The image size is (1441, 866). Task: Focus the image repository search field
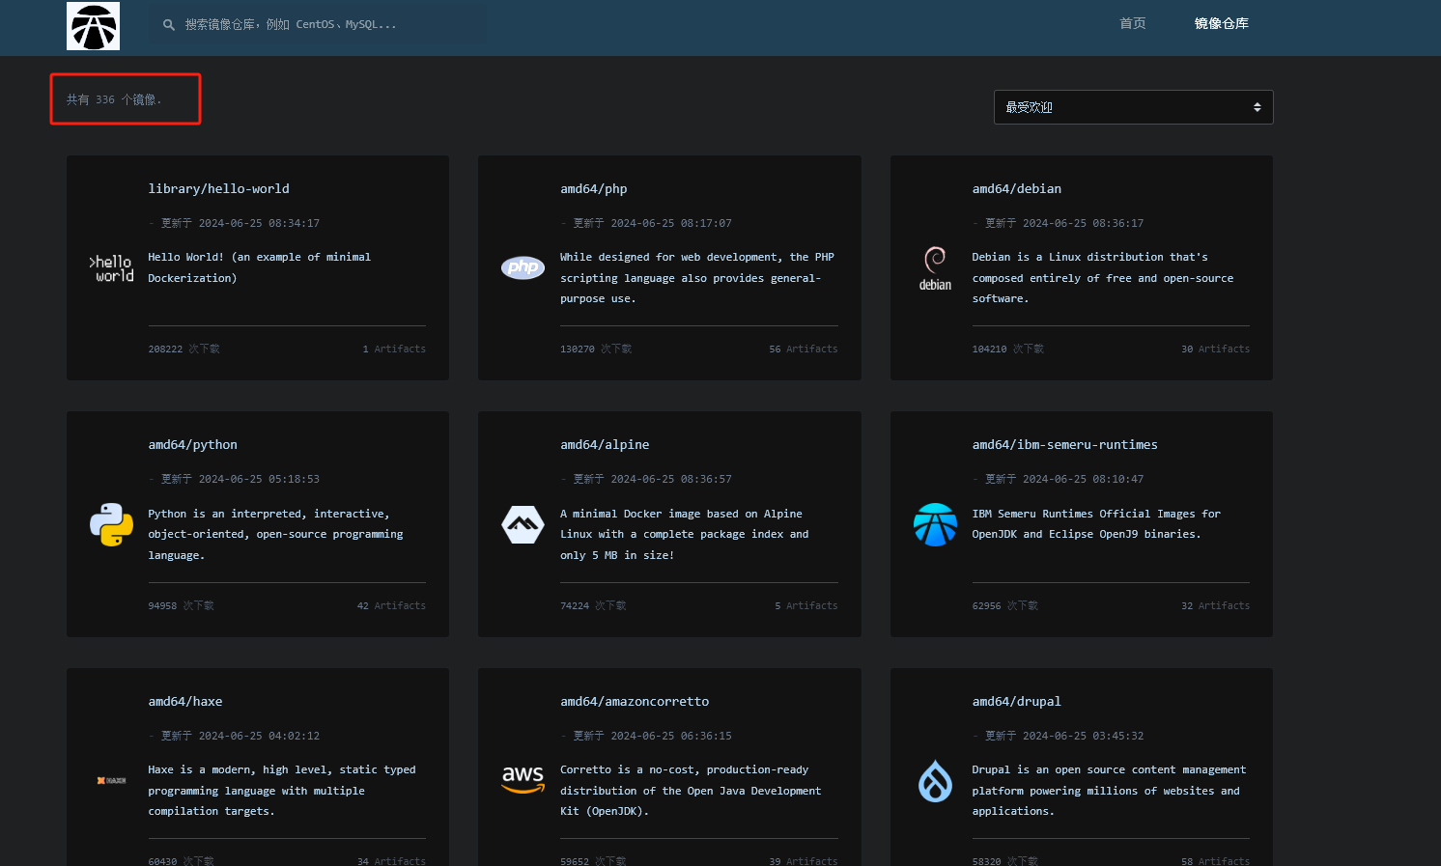319,25
